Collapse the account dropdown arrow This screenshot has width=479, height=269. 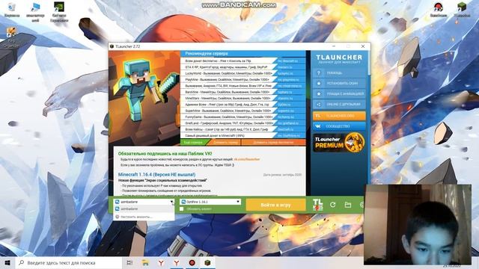[x=171, y=202]
